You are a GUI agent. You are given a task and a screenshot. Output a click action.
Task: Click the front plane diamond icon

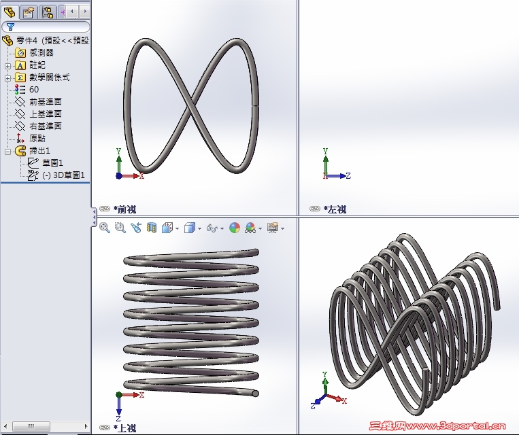tap(20, 102)
